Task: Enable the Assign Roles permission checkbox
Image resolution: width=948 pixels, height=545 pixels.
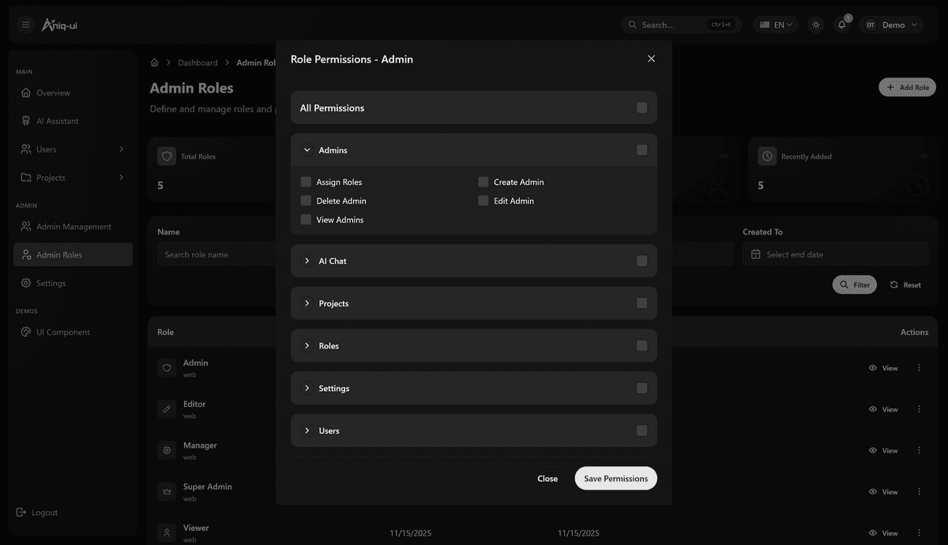Action: (307, 182)
